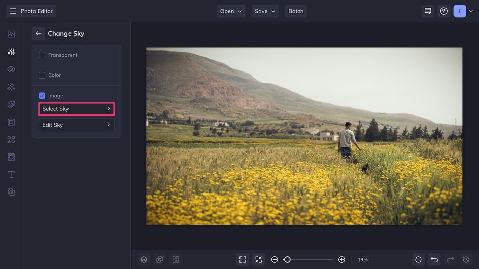Open the Layers panel icon
Image resolution: width=479 pixels, height=269 pixels.
144,259
